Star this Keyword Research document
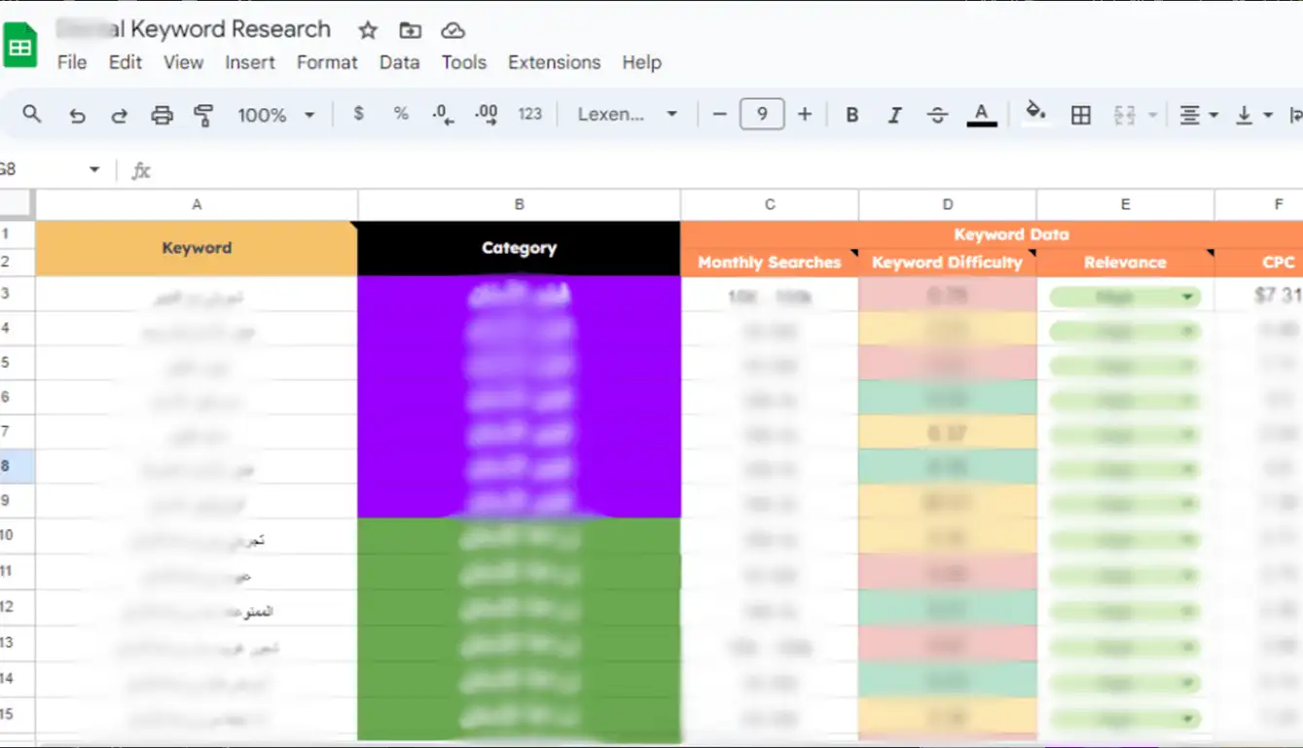 pyautogui.click(x=368, y=30)
